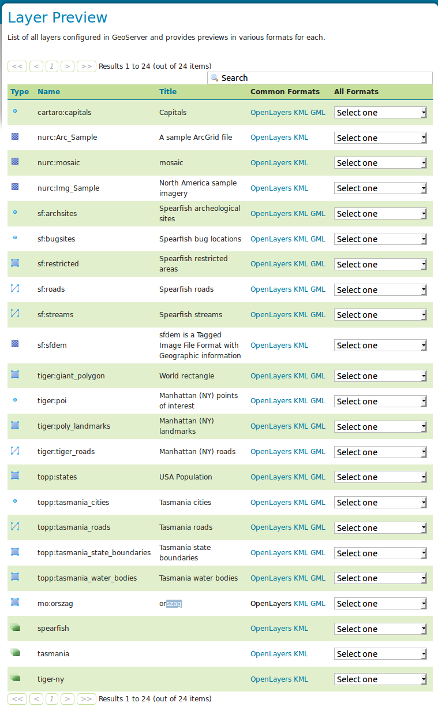Click top previous-page < pagination button
The height and width of the screenshot is (710, 438).
coord(36,66)
